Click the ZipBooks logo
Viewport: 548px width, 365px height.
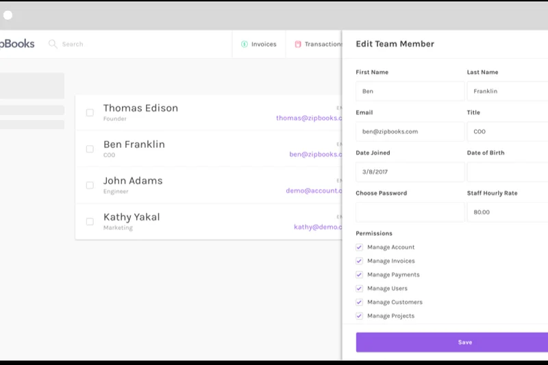tap(17, 44)
